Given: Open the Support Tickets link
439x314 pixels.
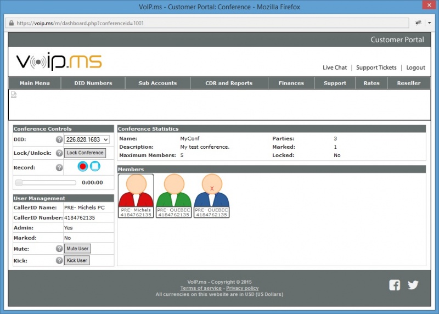Looking at the screenshot, I should coord(376,68).
